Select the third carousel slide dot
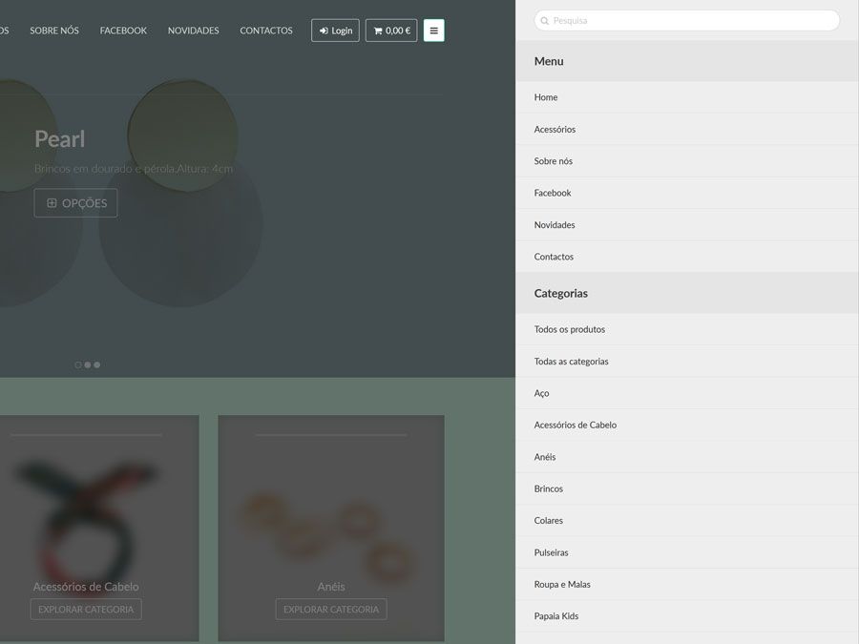The height and width of the screenshot is (644, 859). coord(97,364)
